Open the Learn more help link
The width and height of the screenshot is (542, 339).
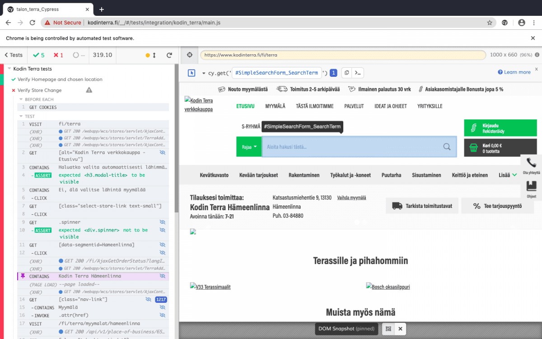514,72
